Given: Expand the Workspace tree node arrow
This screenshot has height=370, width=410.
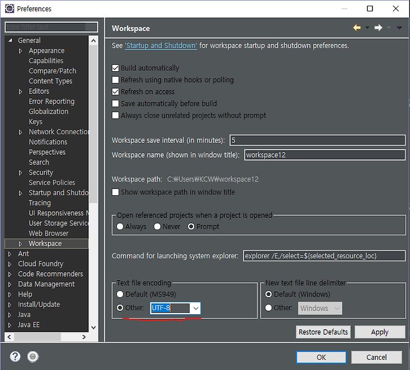Looking at the screenshot, I should tap(20, 244).
